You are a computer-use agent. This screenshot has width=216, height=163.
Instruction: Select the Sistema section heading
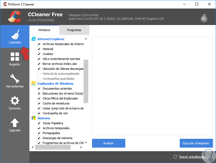(x=44, y=118)
